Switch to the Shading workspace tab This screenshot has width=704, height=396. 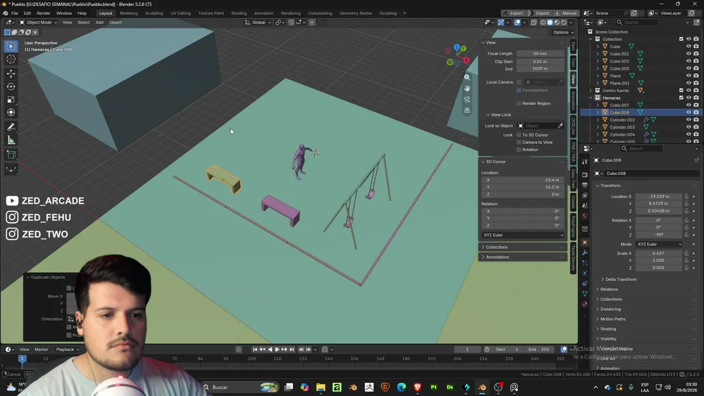[x=239, y=13]
